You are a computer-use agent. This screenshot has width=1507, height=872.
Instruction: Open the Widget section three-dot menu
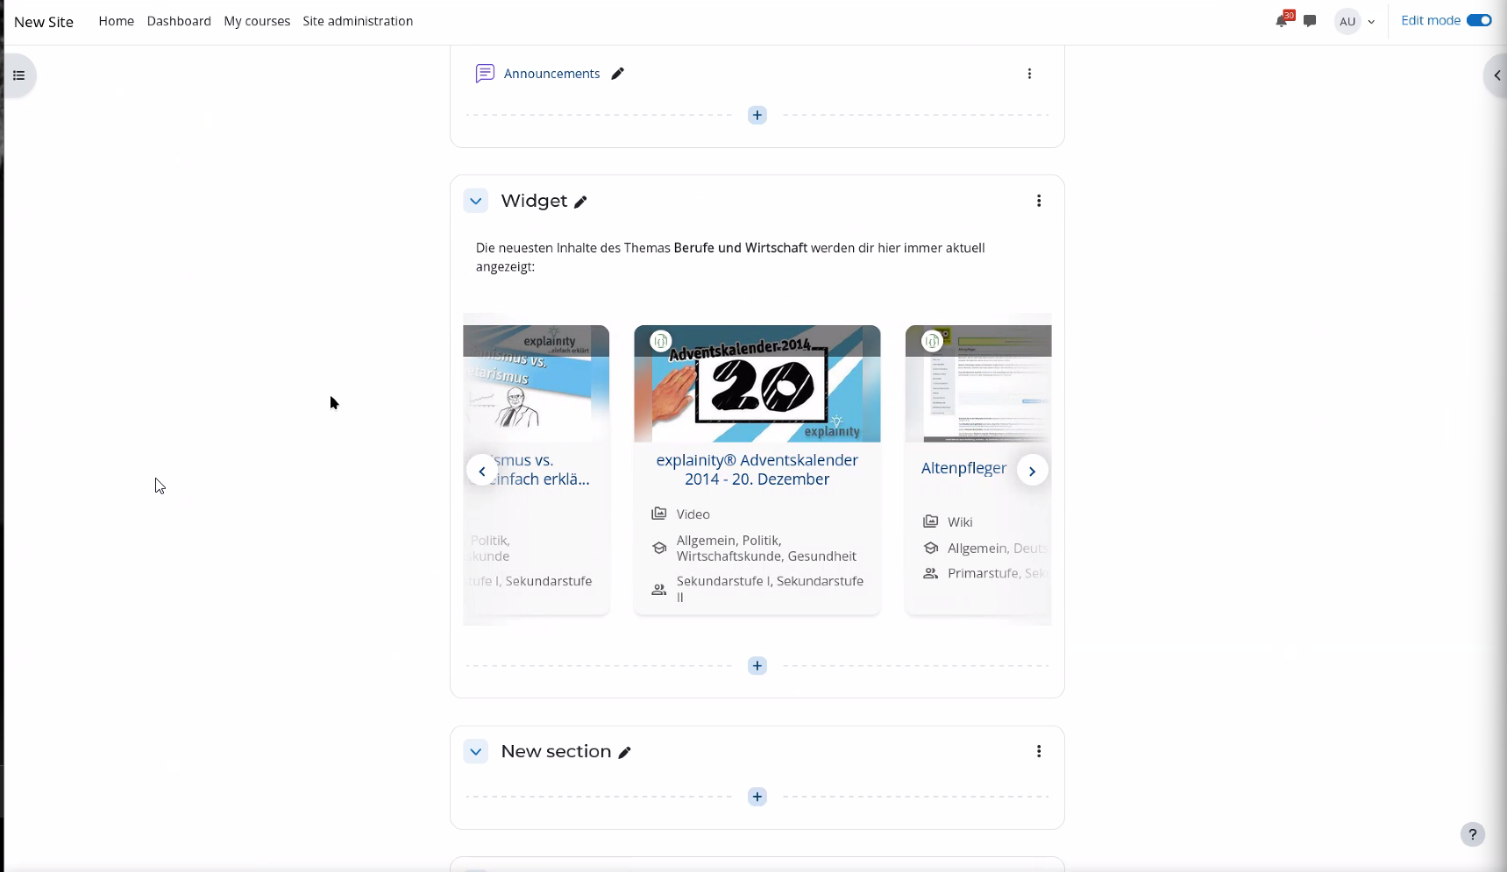point(1039,201)
